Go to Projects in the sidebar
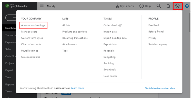The width and height of the screenshot is (193, 101). (x=10, y=63)
